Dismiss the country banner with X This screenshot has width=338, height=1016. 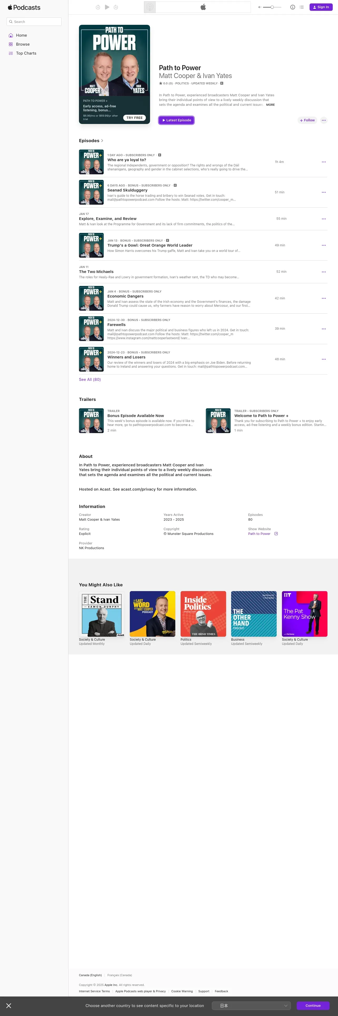click(x=9, y=1006)
